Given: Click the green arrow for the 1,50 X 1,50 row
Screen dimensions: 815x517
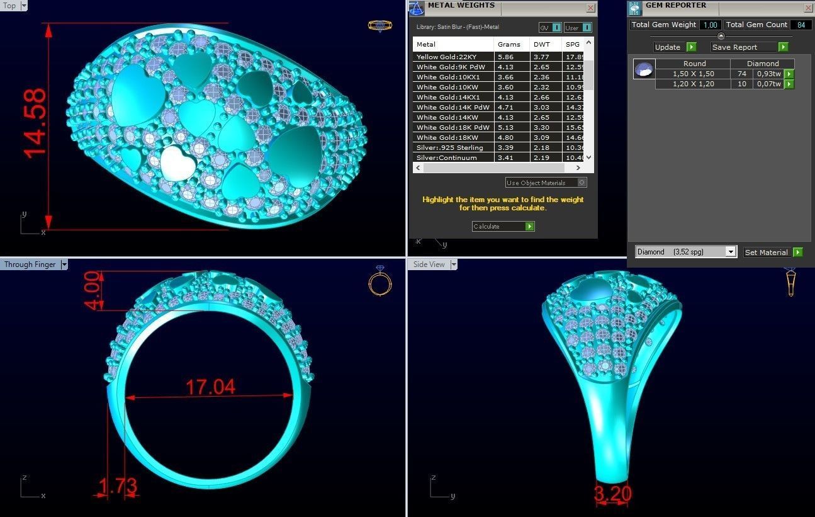Looking at the screenshot, I should pos(789,74).
